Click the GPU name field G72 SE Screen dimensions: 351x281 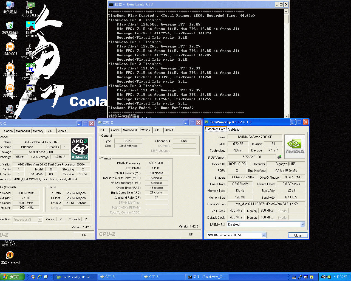[x=238, y=144]
